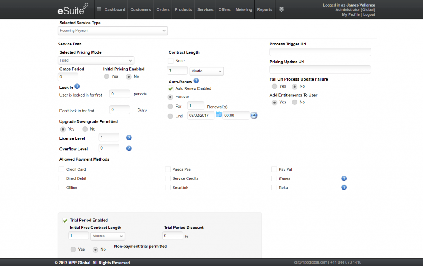
Task: Open the contract length Months dropdown
Action: (207, 71)
